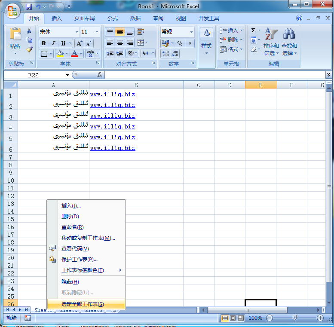Select 选定全部工作表 in the context menu

click(x=83, y=304)
